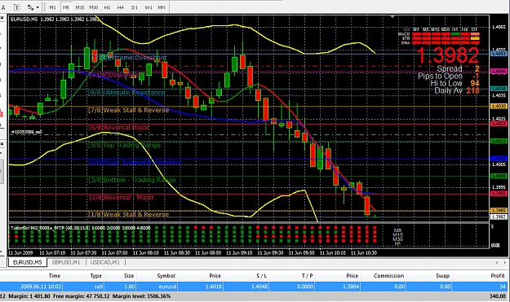Open the arrows tool dropdown
Image resolution: width=510 pixels, height=302 pixels.
tap(38, 7)
